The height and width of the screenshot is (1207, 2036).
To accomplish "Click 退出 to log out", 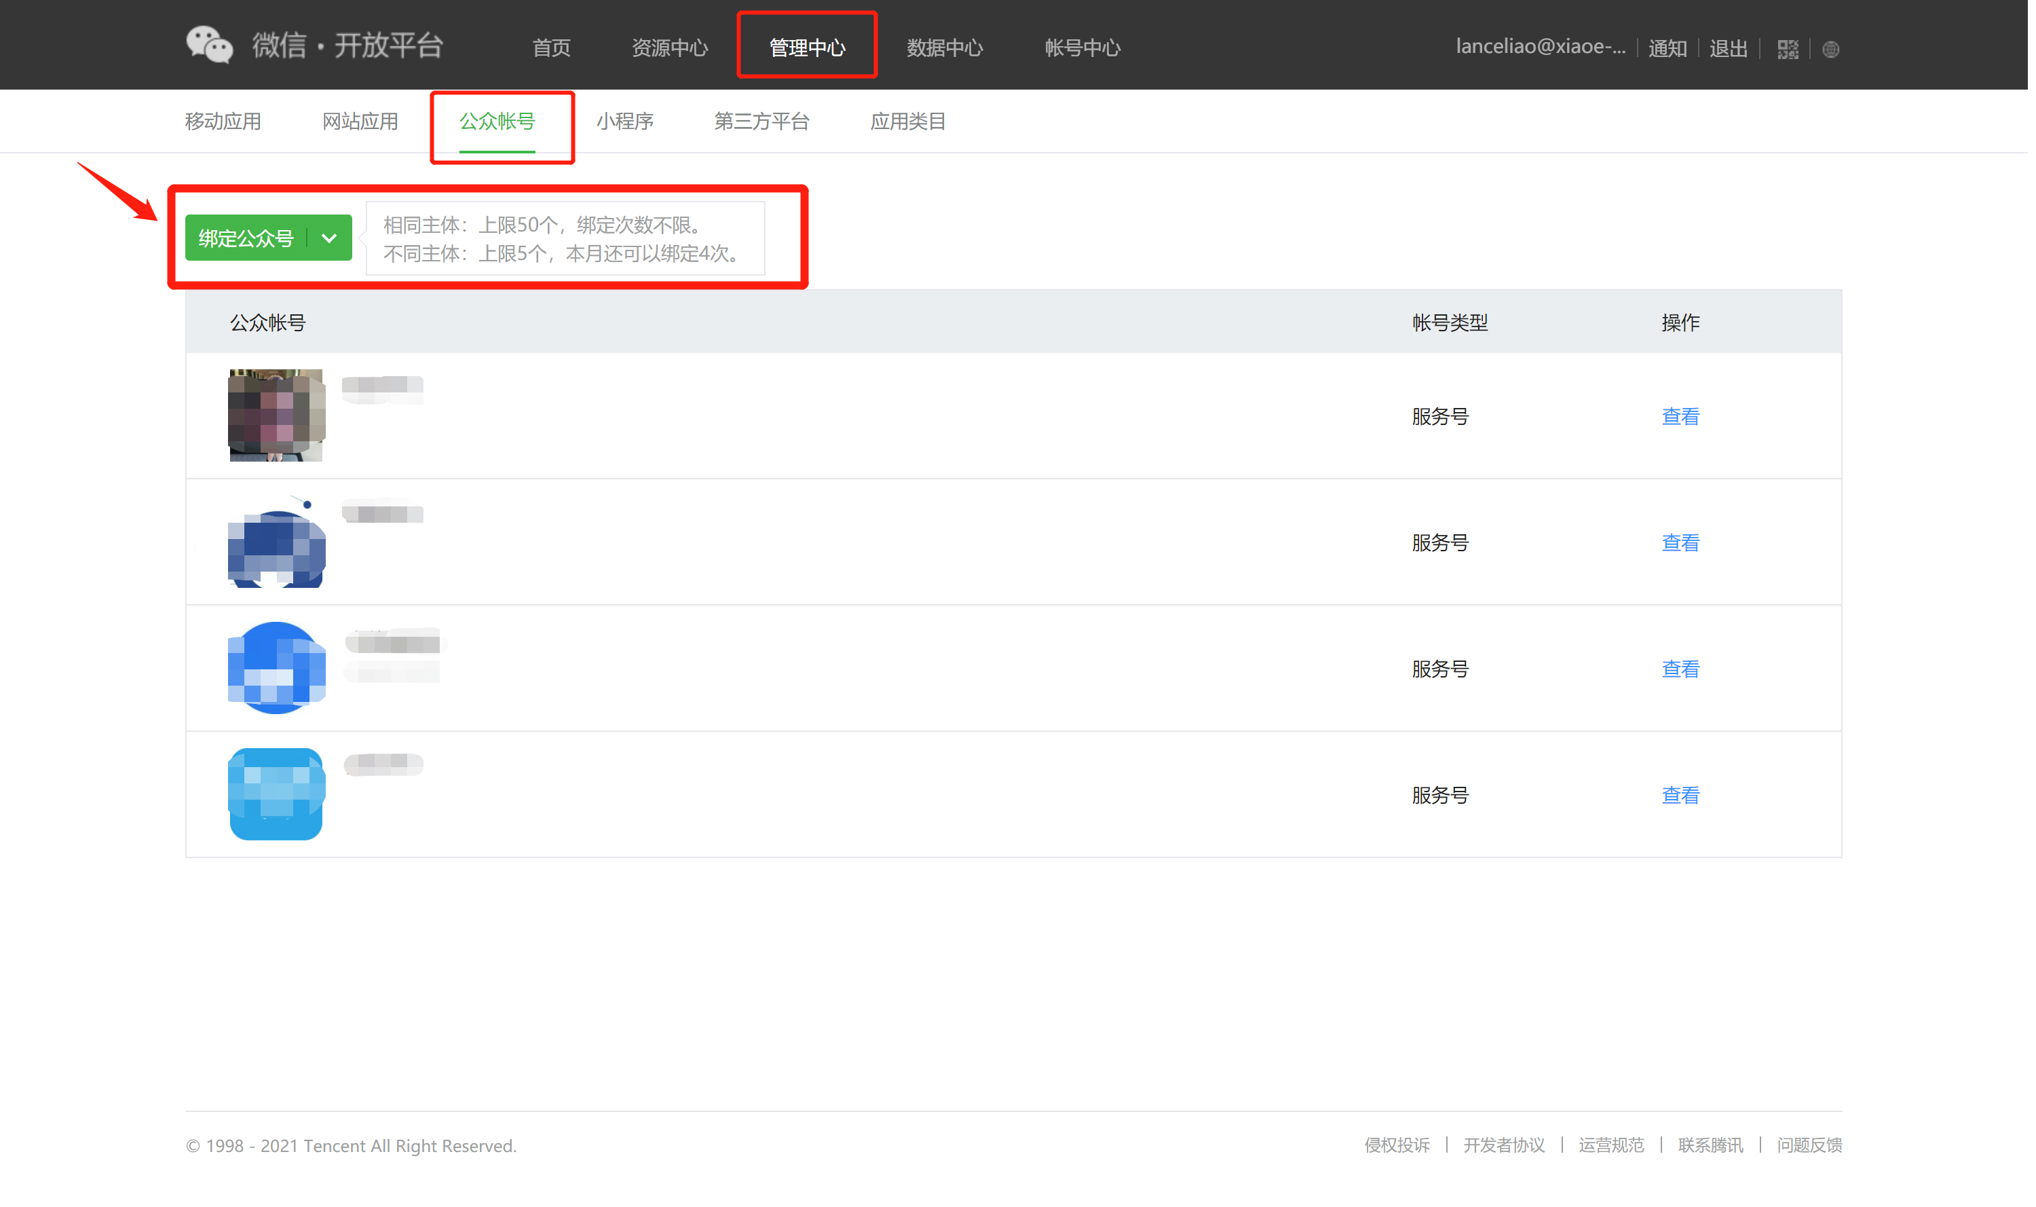I will click(1735, 49).
